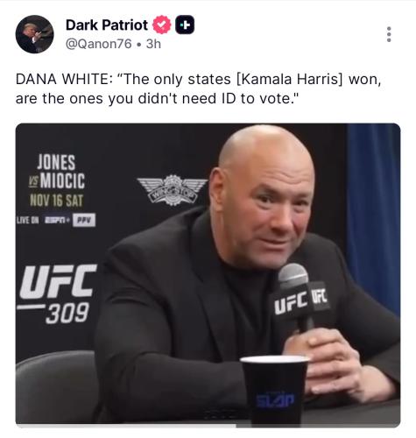This screenshot has height=438, width=416.
Task: Click the UFC 309 logo in the video
Action: coord(57,293)
